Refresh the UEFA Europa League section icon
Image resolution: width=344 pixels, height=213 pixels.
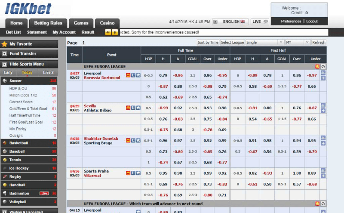coord(323,66)
